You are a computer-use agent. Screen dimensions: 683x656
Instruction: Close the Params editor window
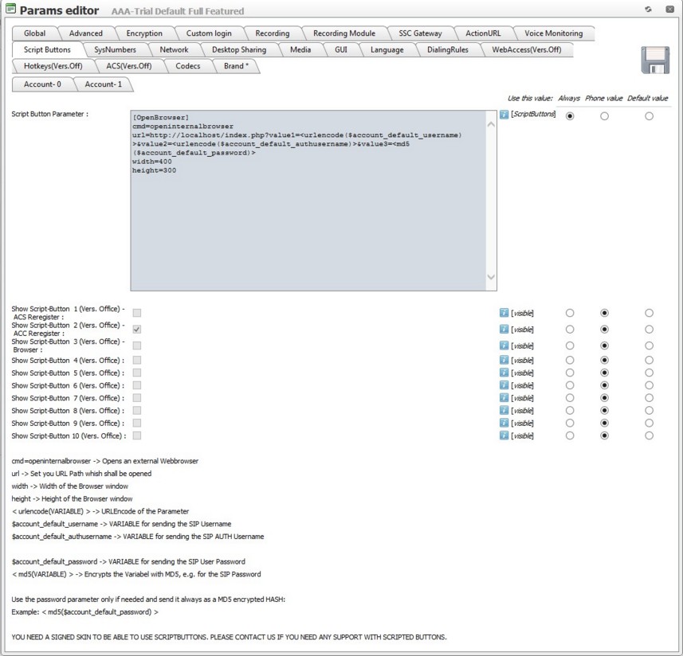point(669,10)
